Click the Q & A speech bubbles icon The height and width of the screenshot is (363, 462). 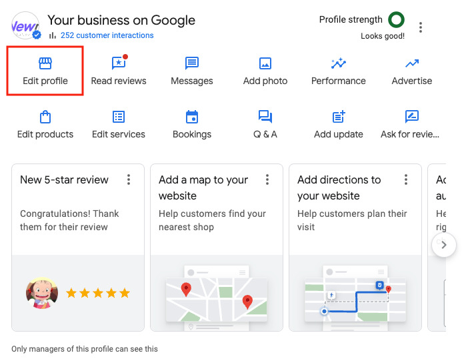pos(265,117)
